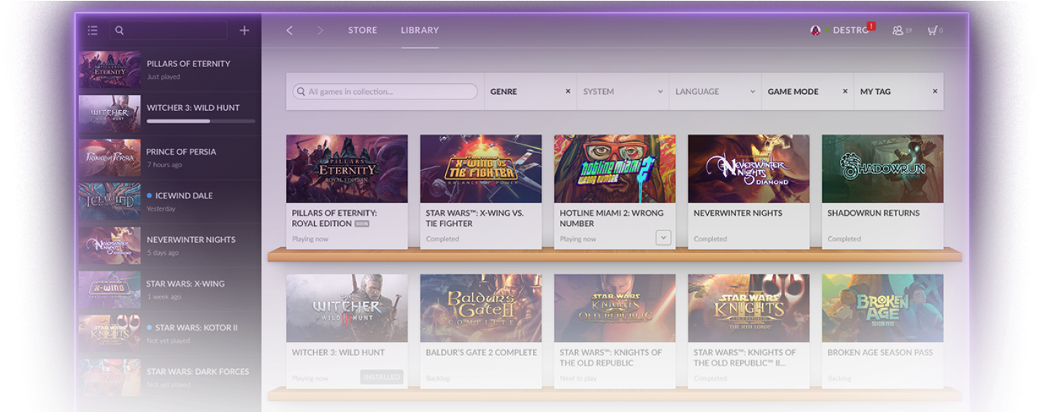Open the Shadowrun Returns cover thumbnail
Viewport: 1038px width, 412px height.
click(x=882, y=168)
